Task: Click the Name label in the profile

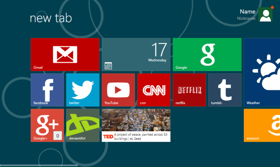Action: pos(248,12)
